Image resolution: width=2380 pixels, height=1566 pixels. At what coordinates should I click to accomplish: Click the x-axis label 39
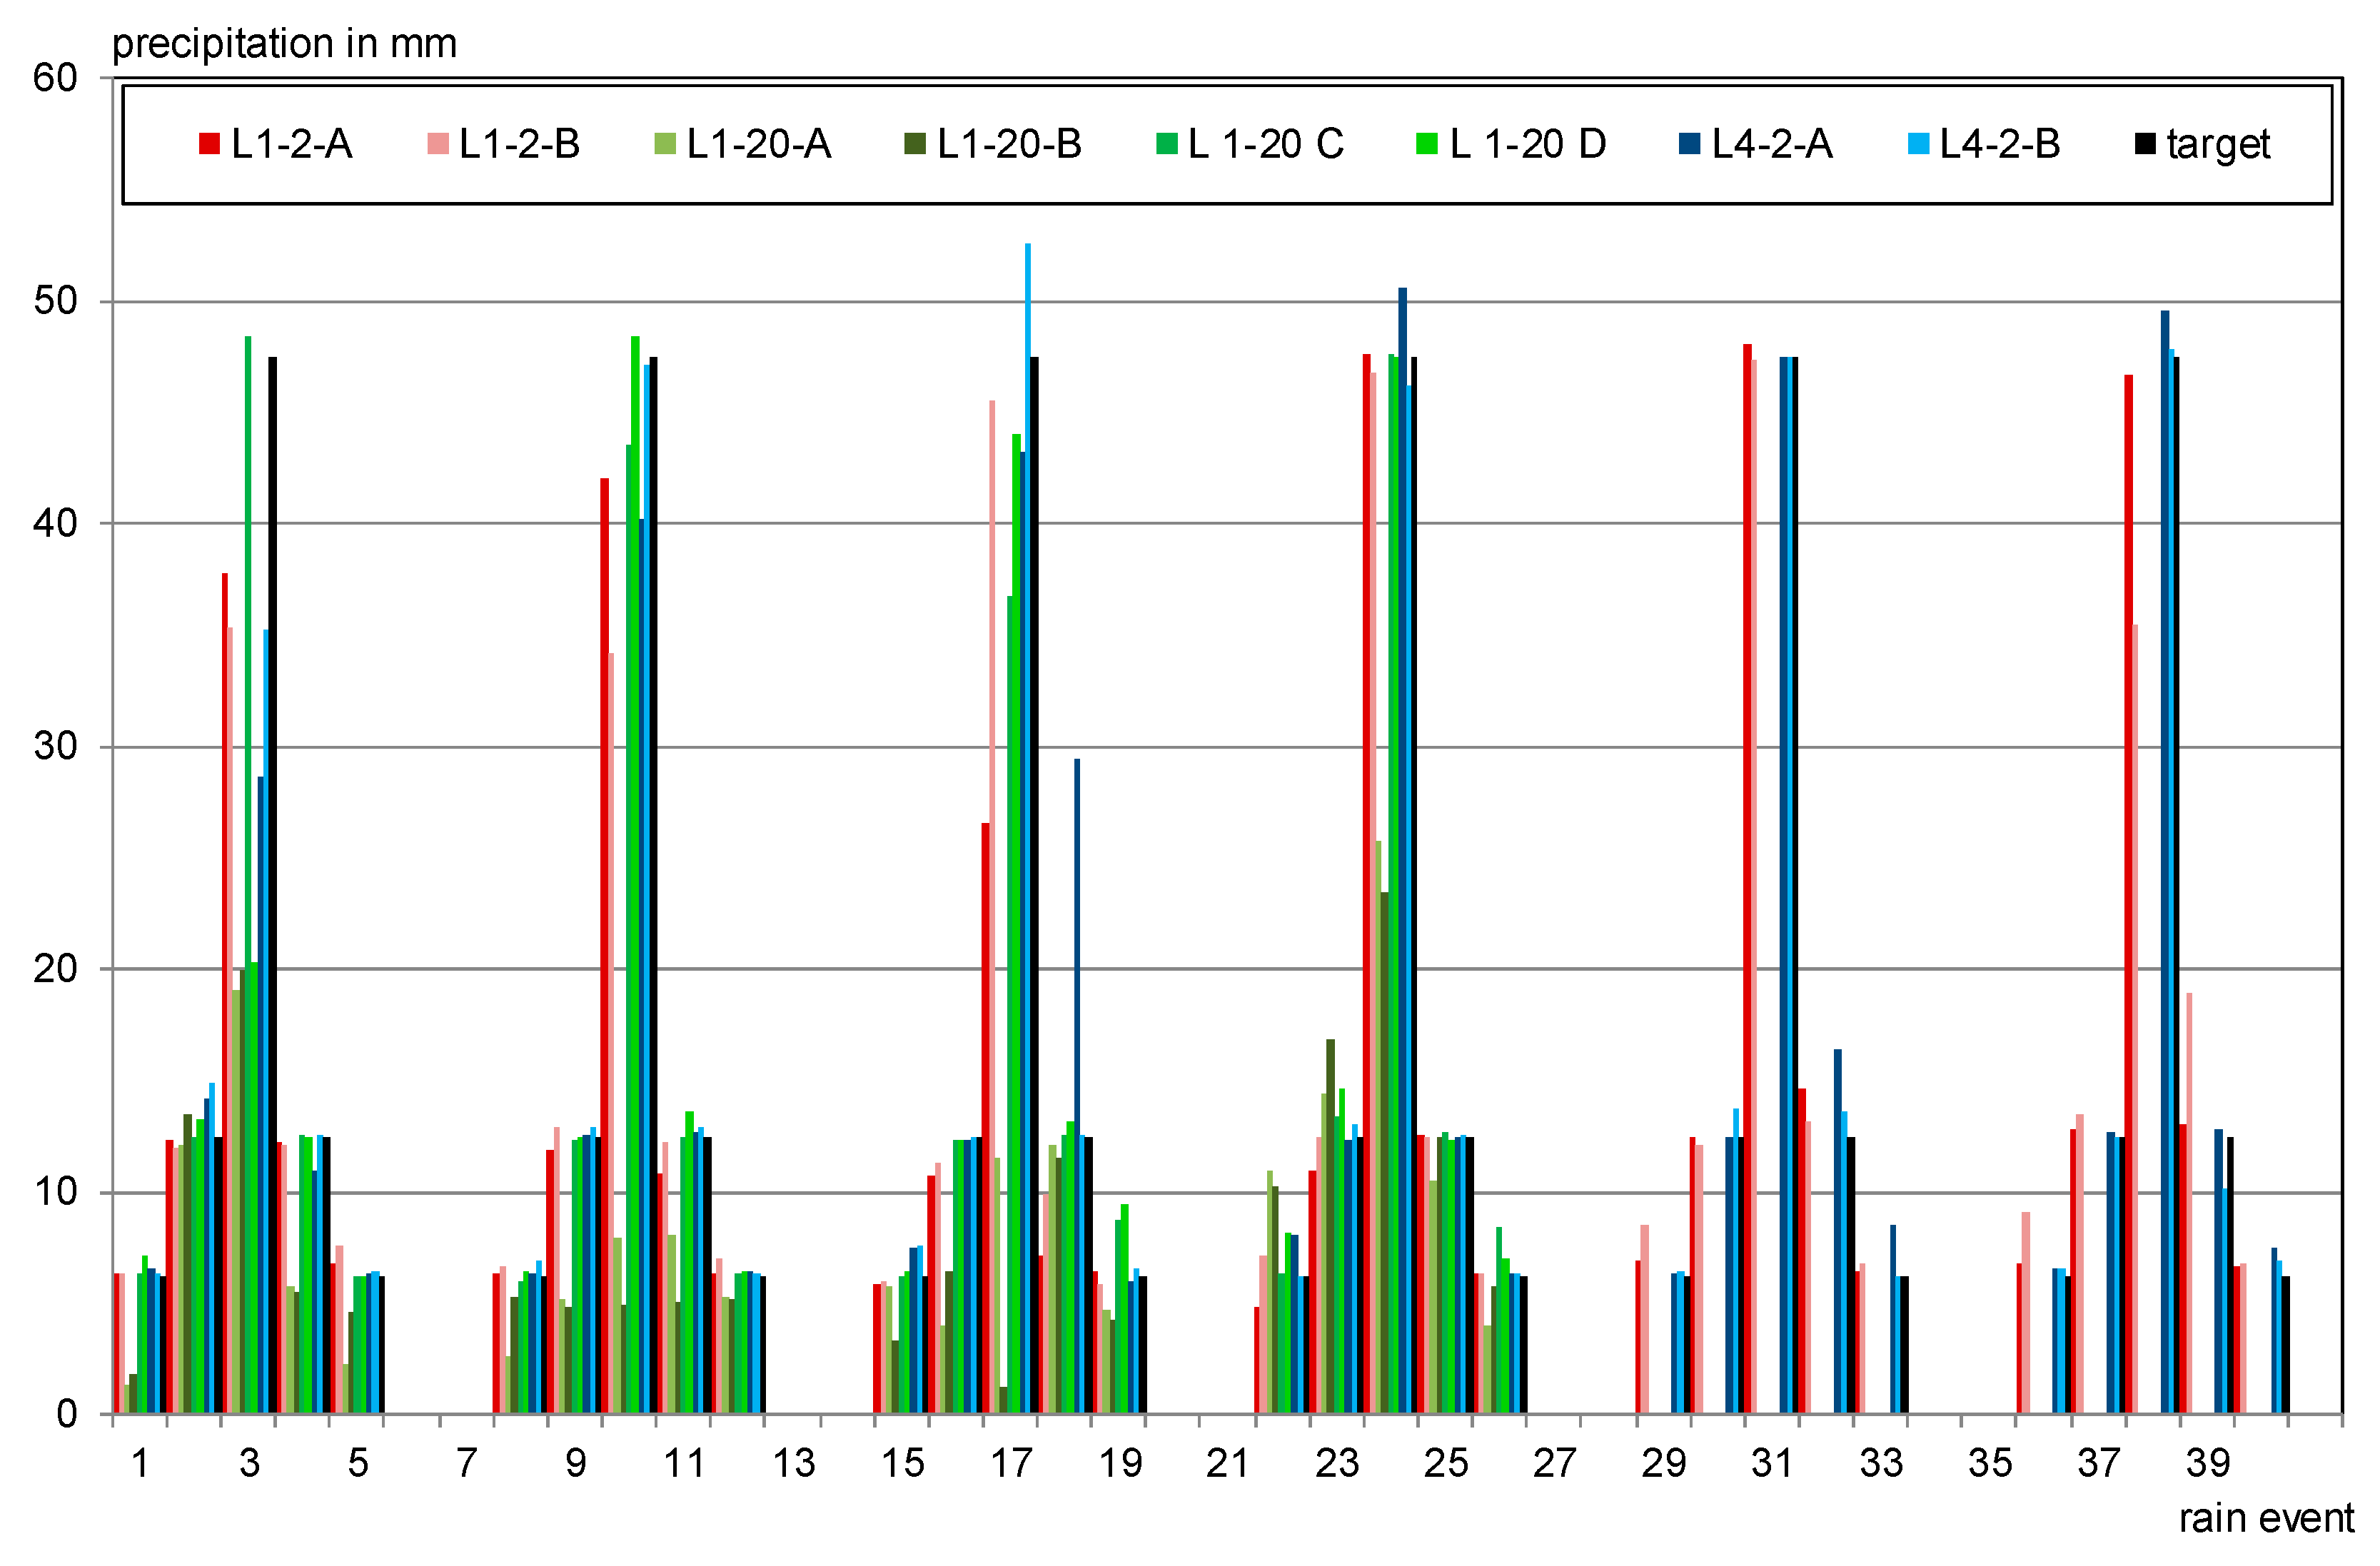tap(2208, 1464)
